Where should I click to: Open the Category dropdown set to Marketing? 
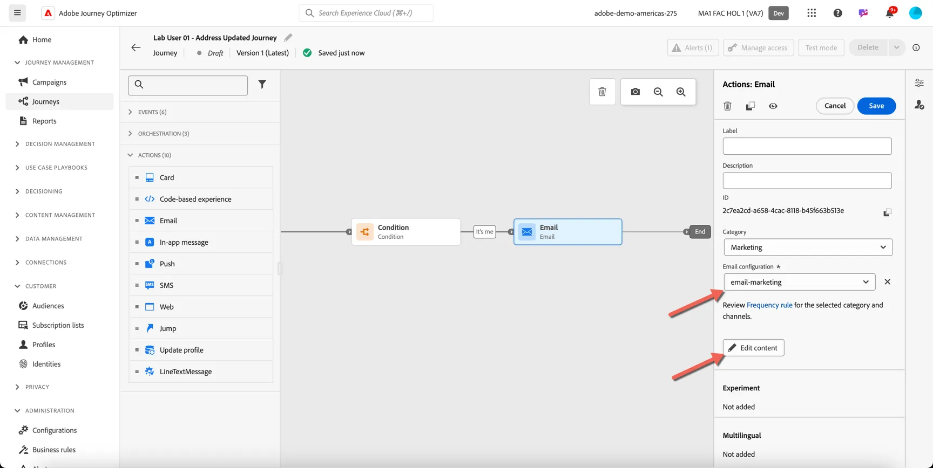pyautogui.click(x=808, y=247)
